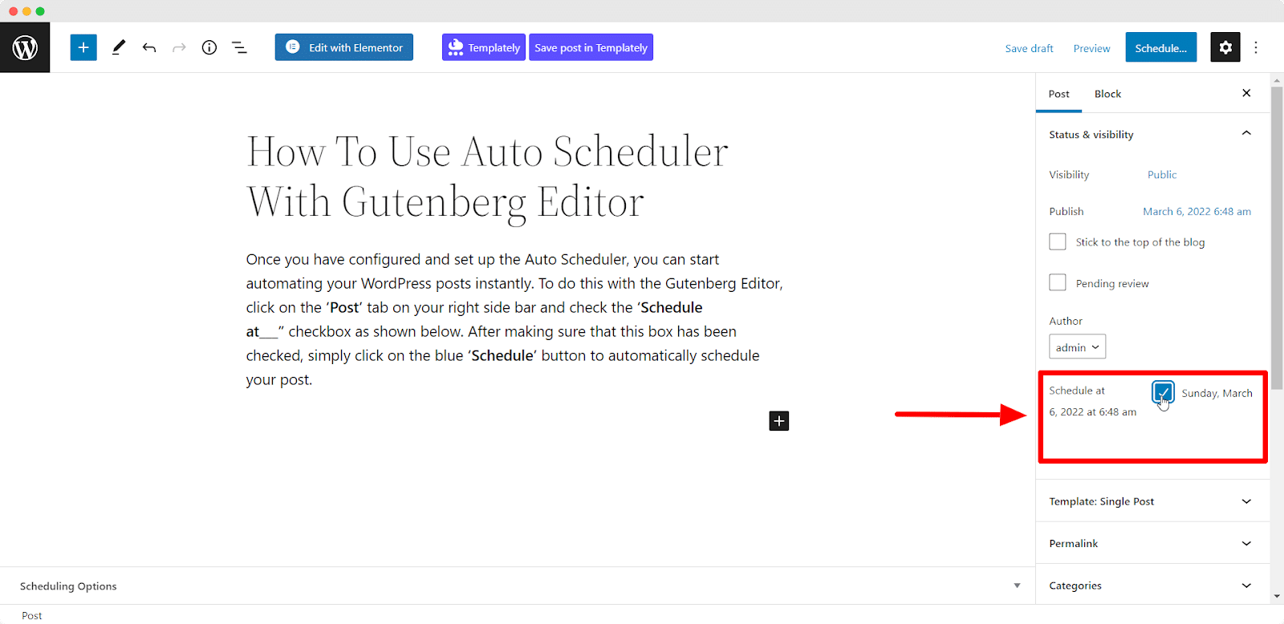
Task: Select the pencil Tools icon
Action: coord(119,47)
